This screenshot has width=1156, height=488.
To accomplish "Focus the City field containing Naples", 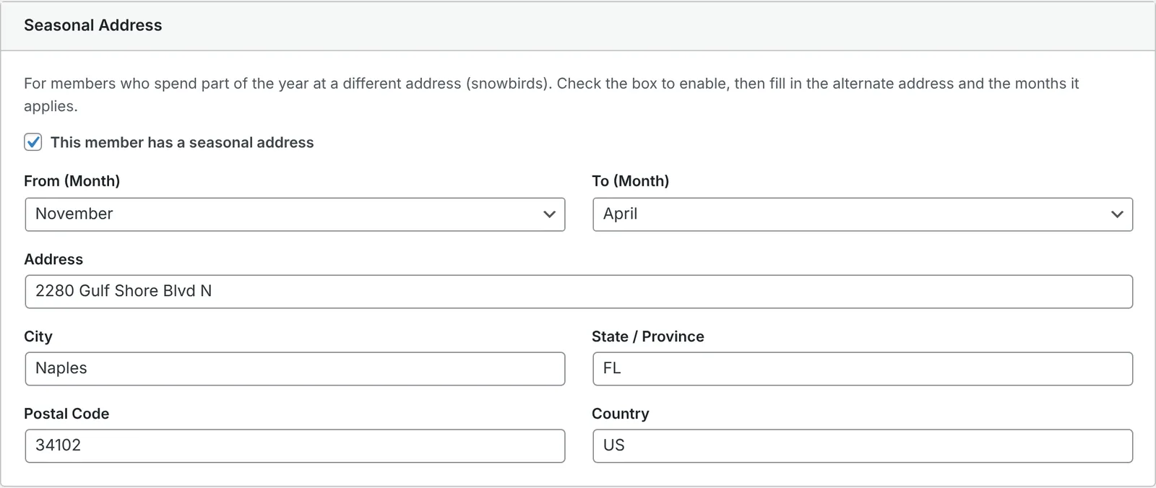I will (x=295, y=369).
